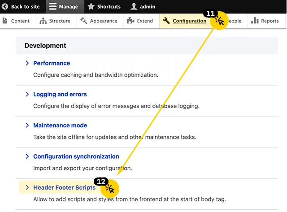Click the admin user silhouette icon
The width and height of the screenshot is (287, 212).
point(134,7)
